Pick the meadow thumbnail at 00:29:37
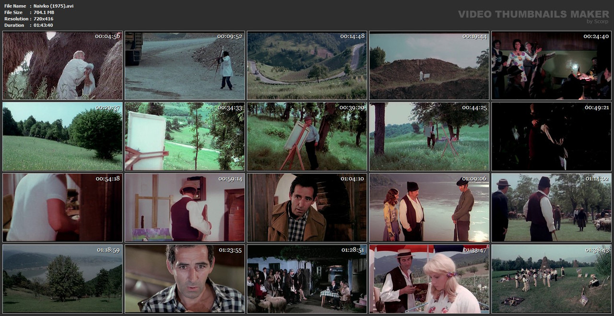Image resolution: width=614 pixels, height=316 pixels. click(x=62, y=136)
